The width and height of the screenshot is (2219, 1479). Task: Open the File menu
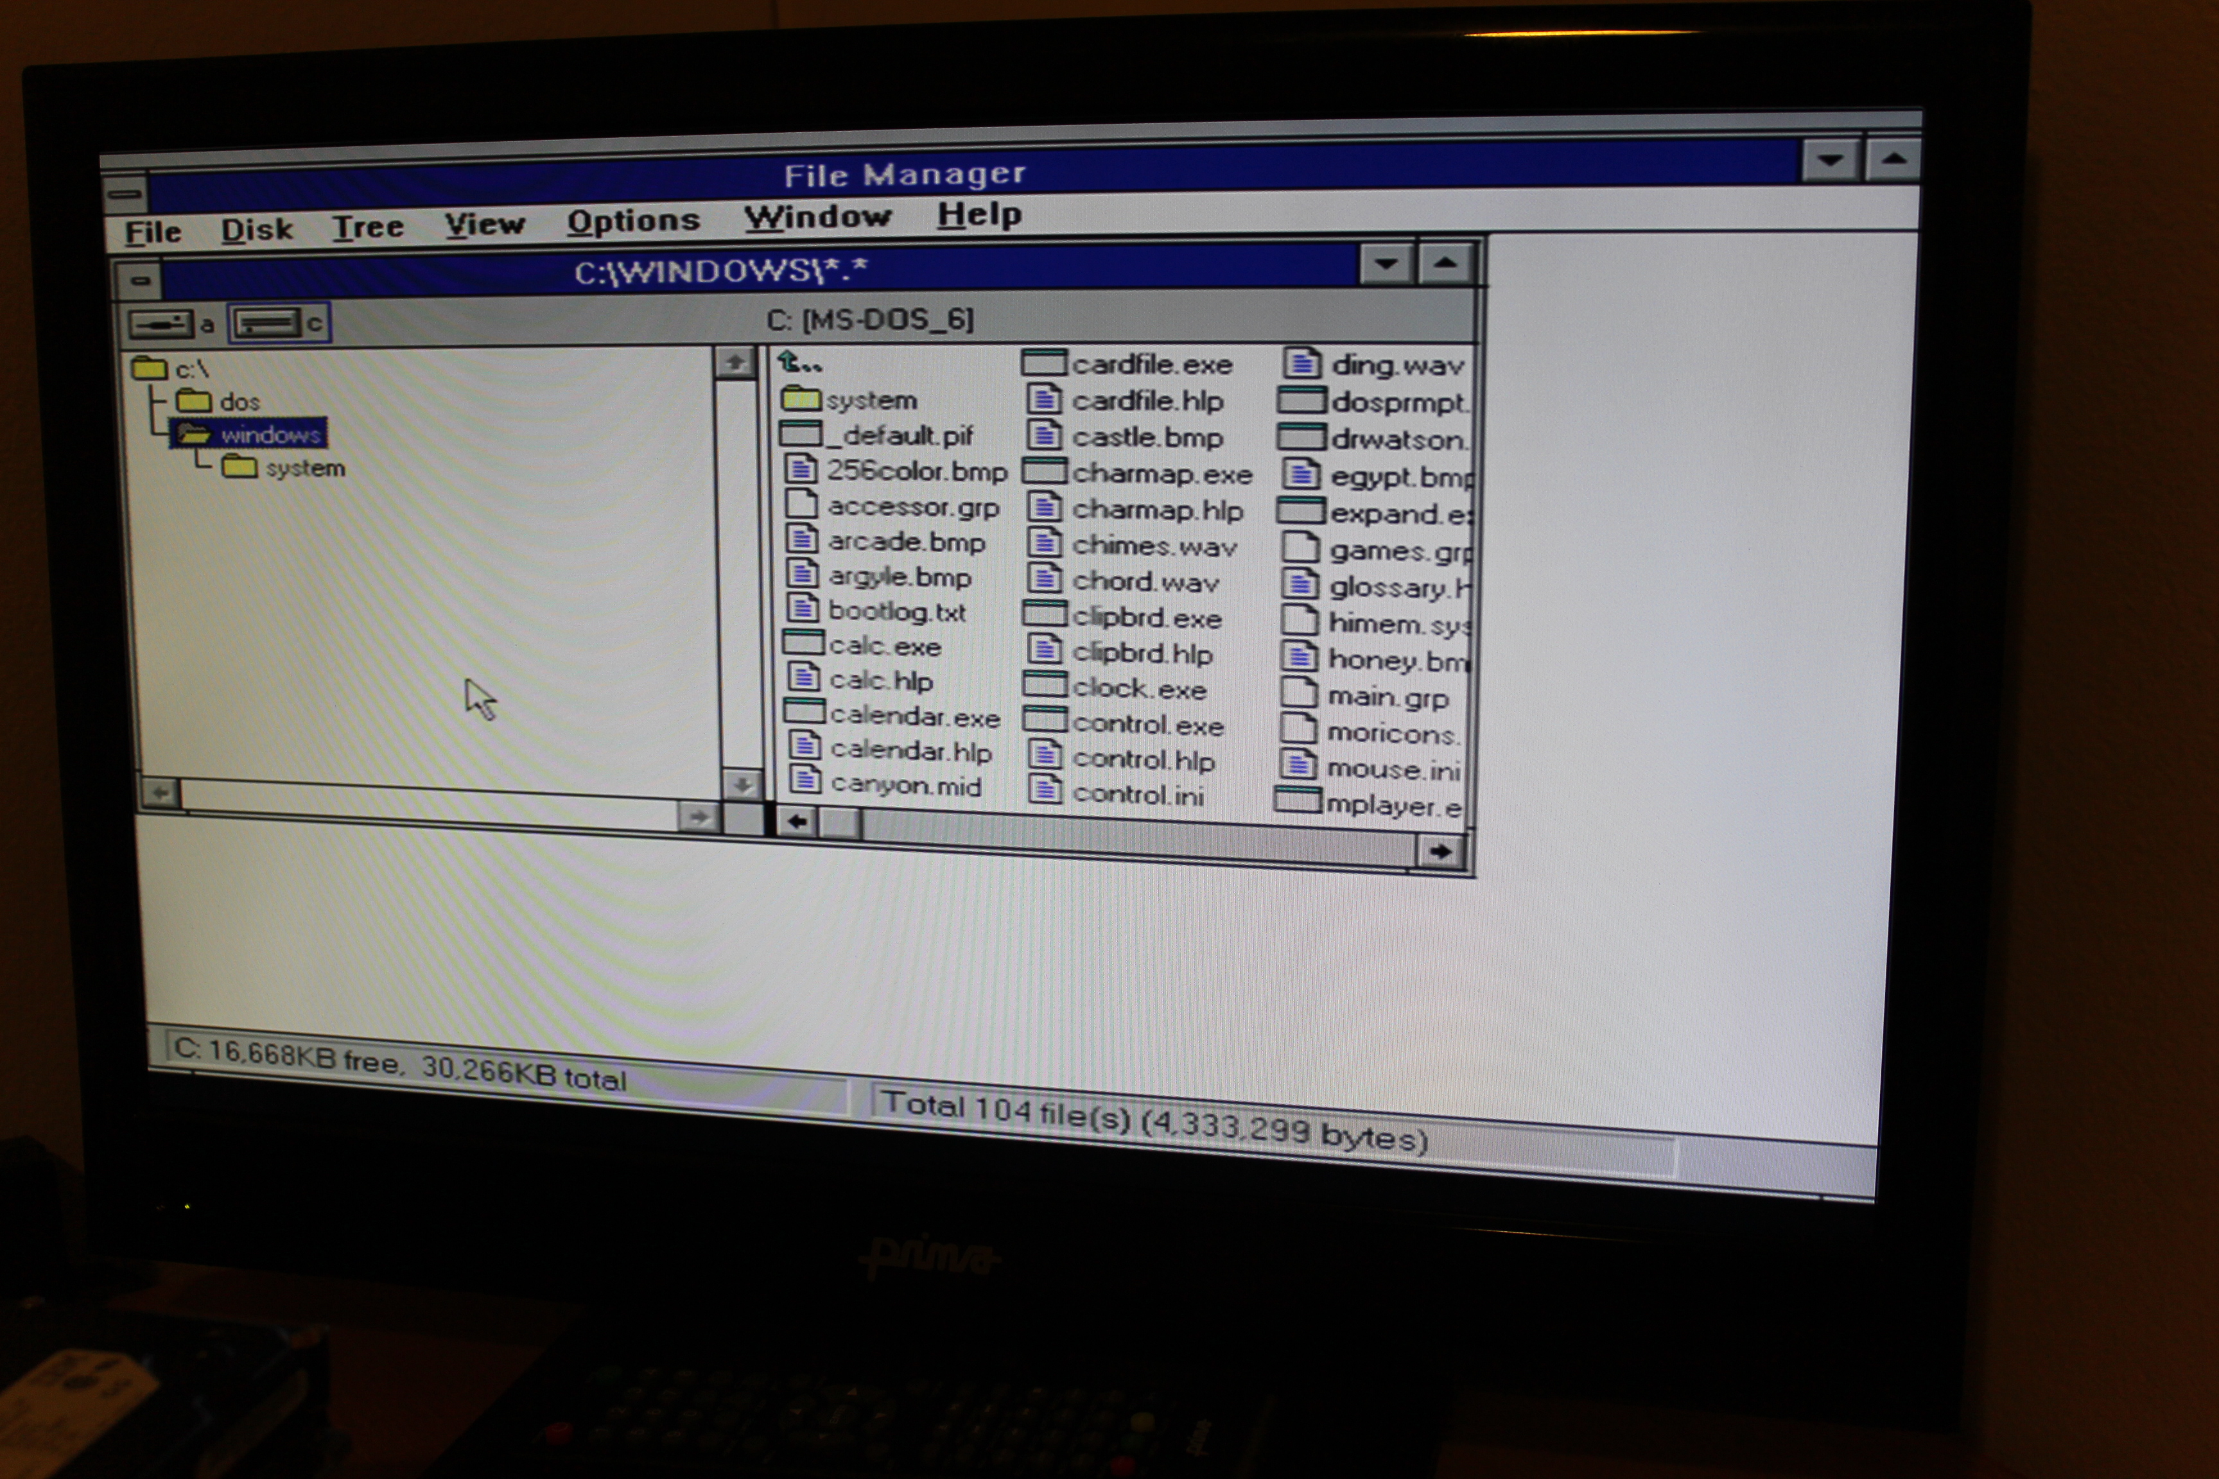point(152,232)
